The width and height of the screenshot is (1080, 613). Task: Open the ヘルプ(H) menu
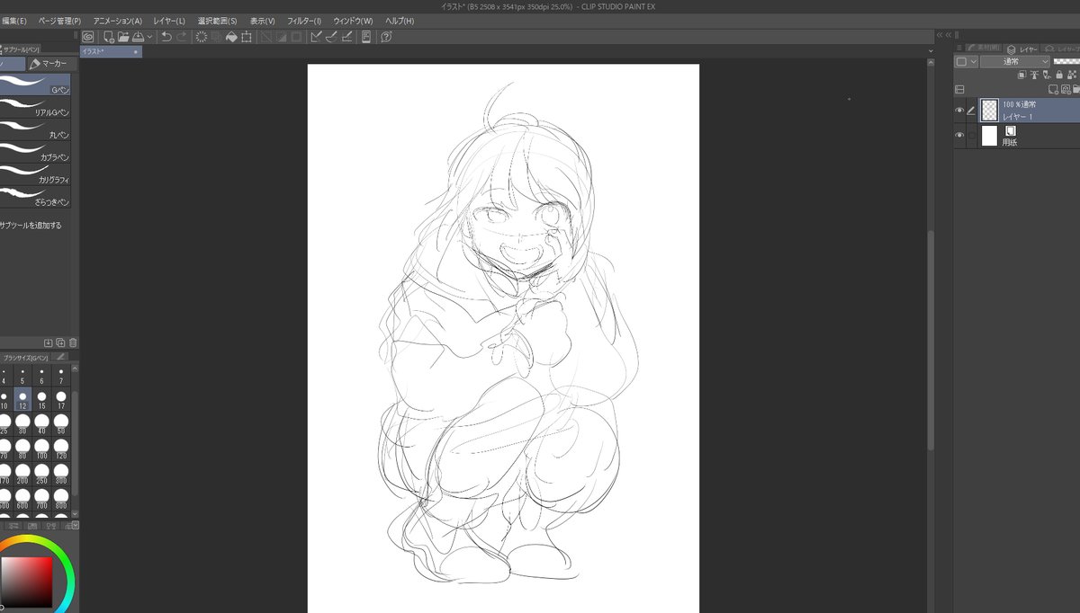(400, 21)
